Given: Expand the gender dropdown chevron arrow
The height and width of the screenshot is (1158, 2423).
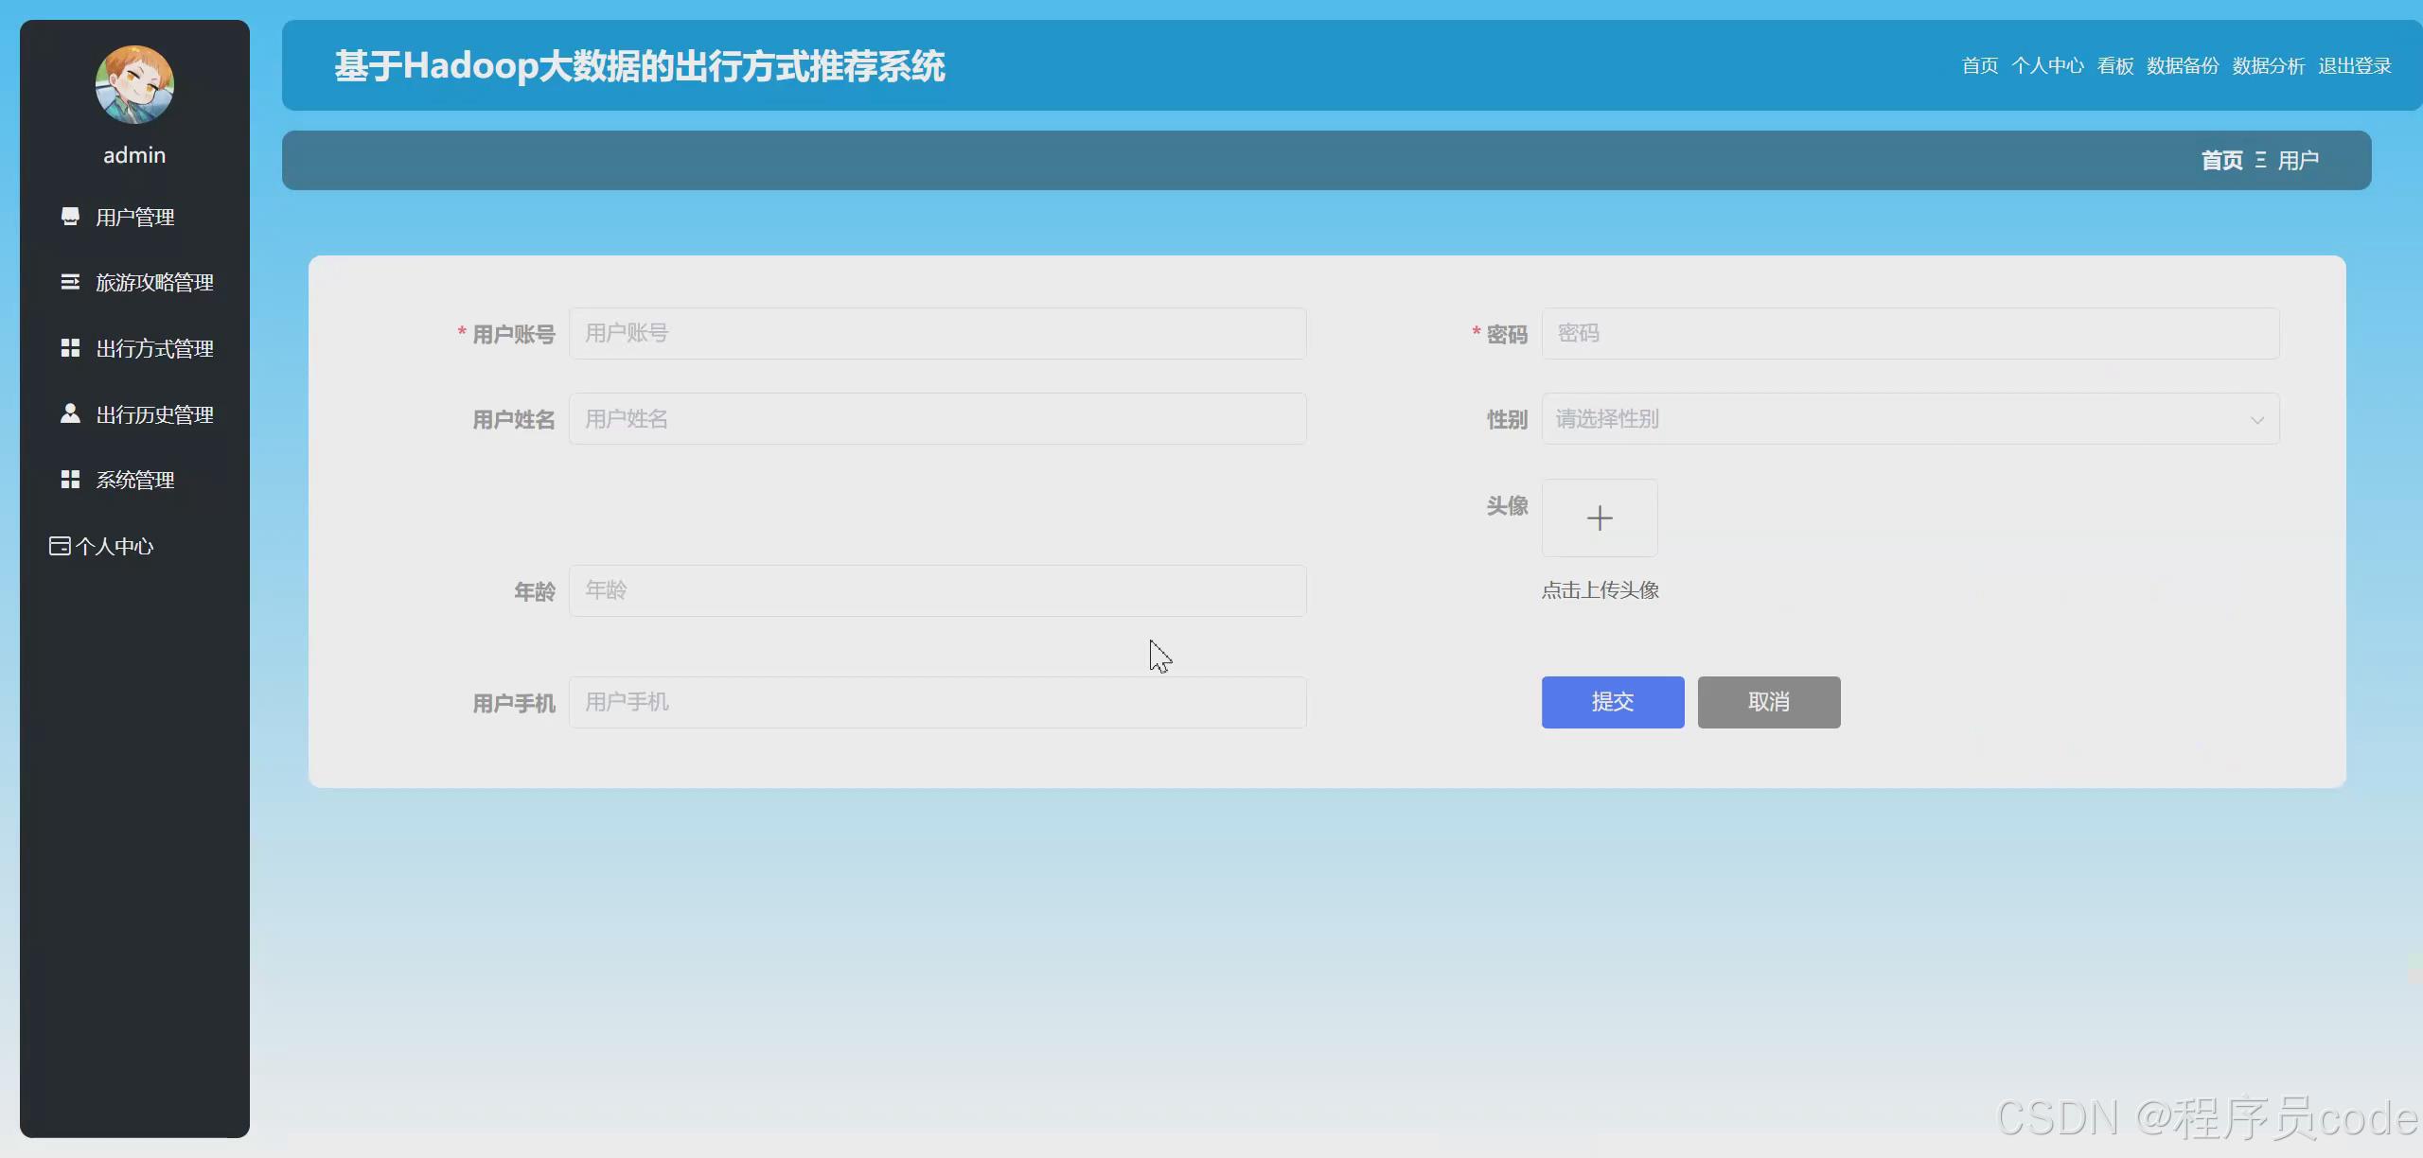Looking at the screenshot, I should point(2257,419).
